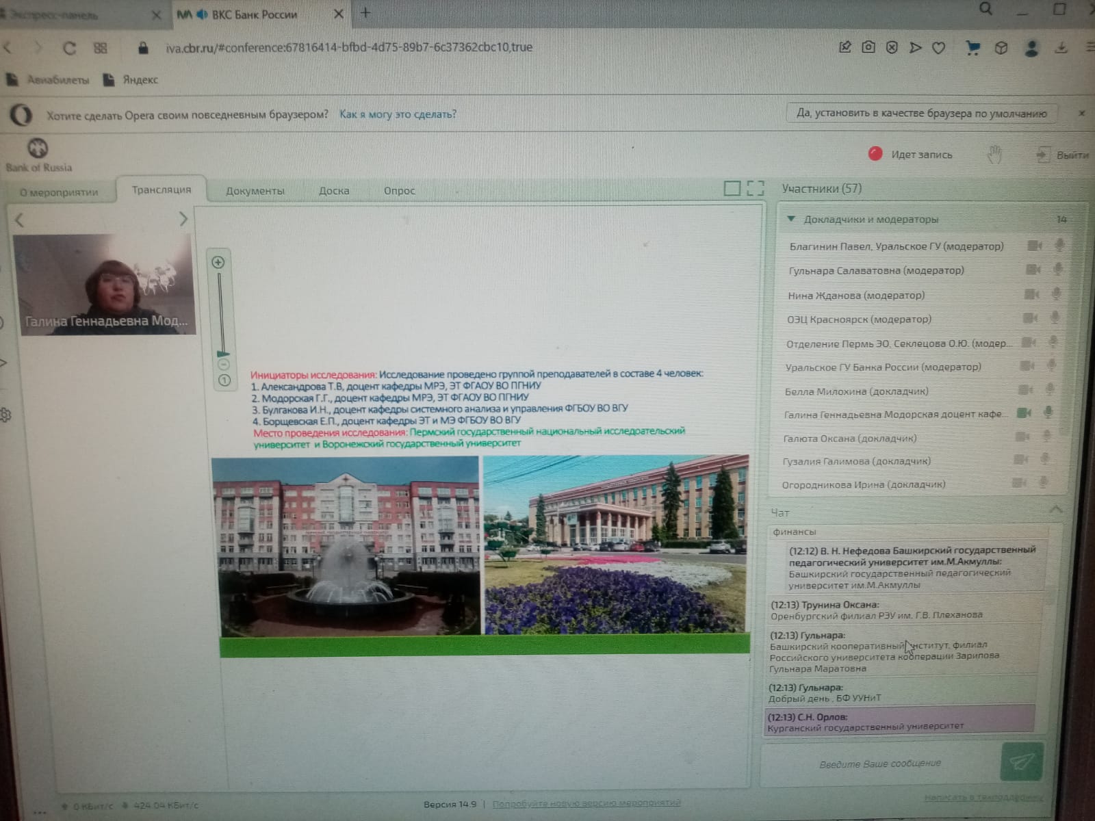
Task: Switch to the Документы tab
Action: click(x=255, y=191)
